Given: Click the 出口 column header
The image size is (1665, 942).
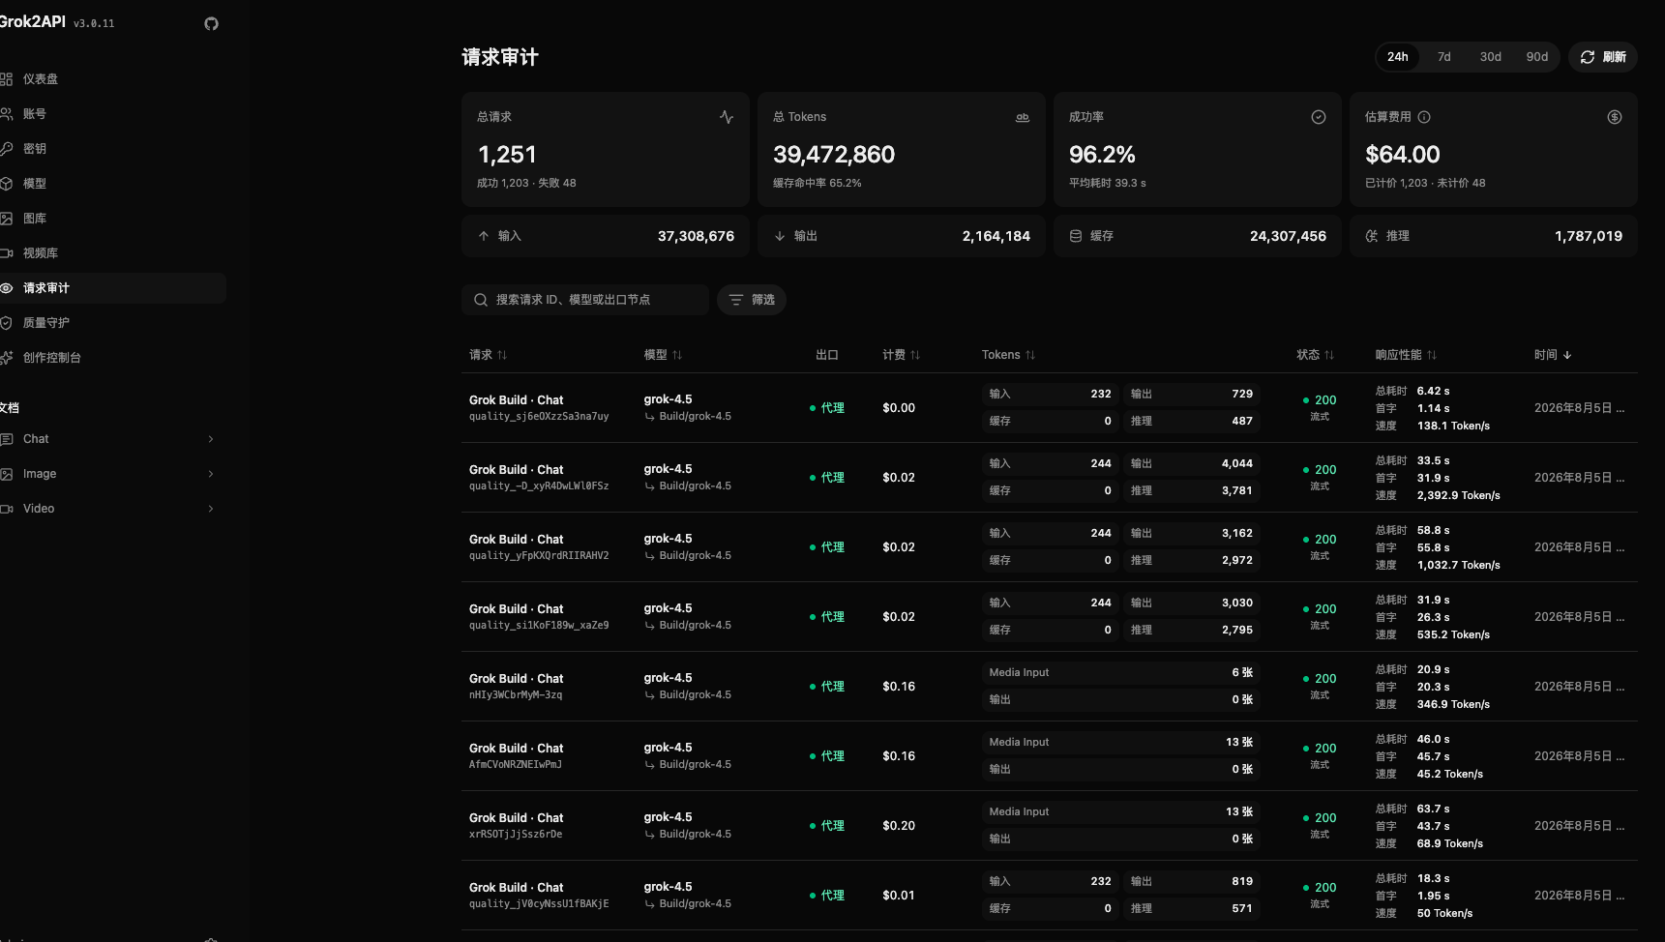Looking at the screenshot, I should coord(827,355).
